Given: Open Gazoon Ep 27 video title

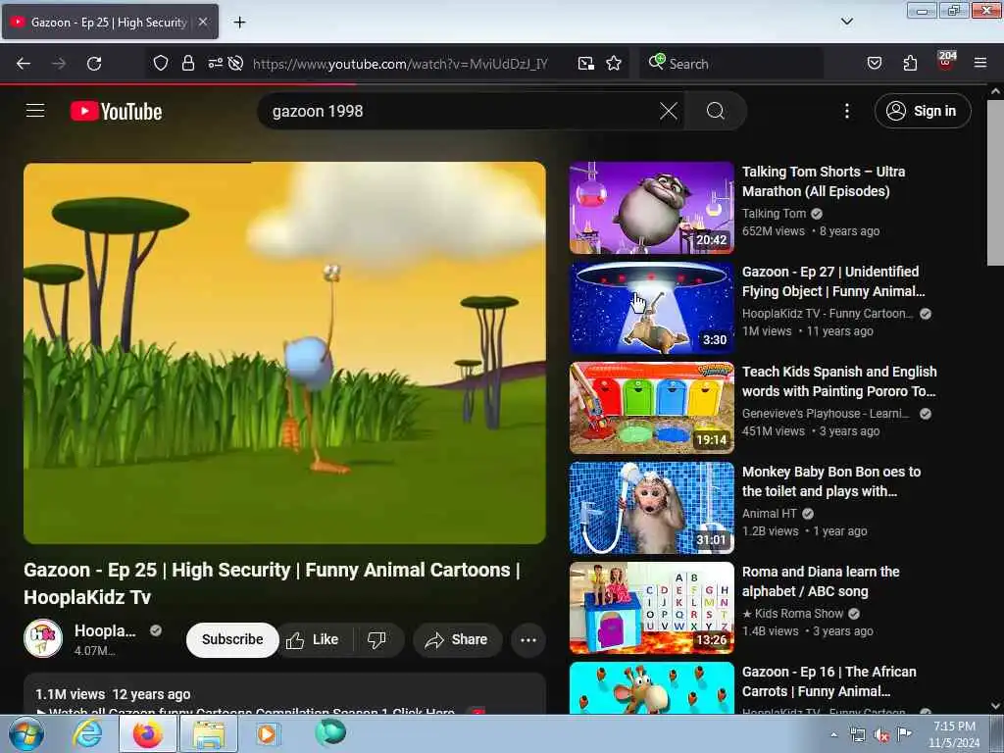Looking at the screenshot, I should 833,281.
